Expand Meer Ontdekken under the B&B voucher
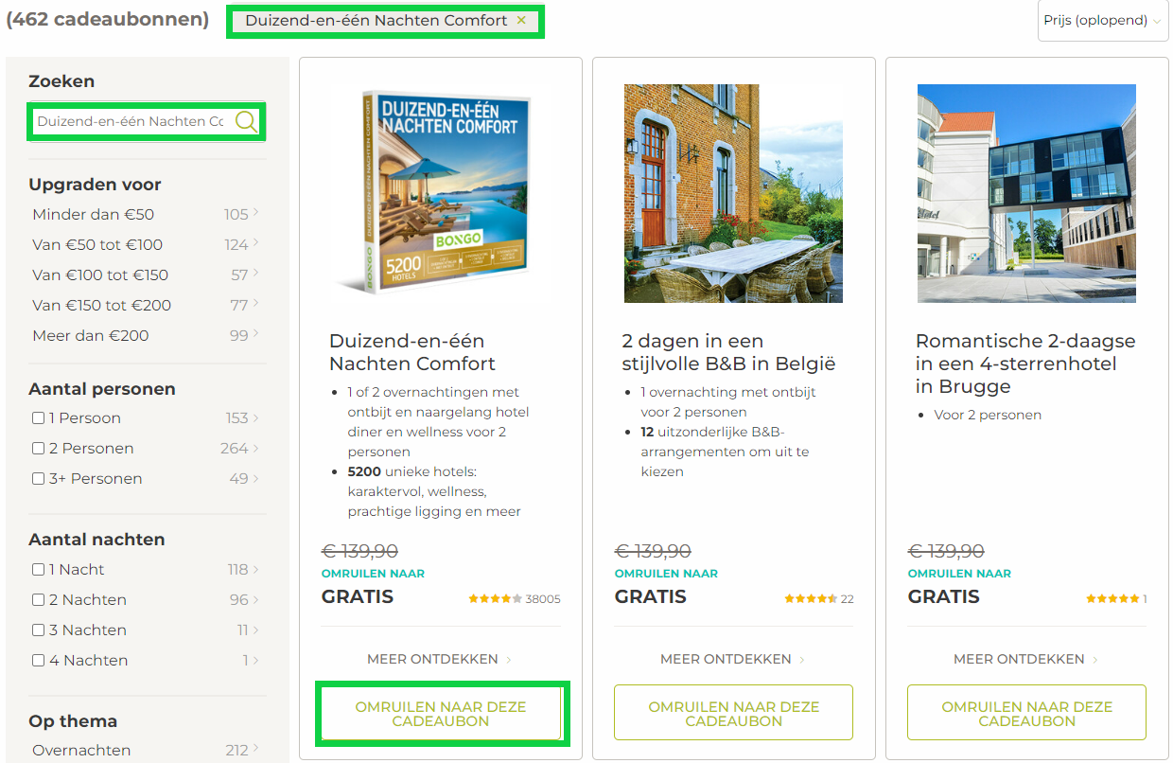The image size is (1173, 763). coord(733,660)
